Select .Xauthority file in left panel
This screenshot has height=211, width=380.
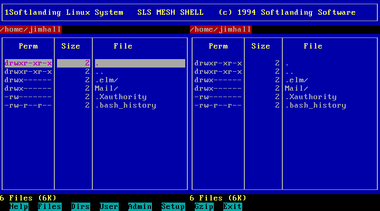click(x=121, y=97)
